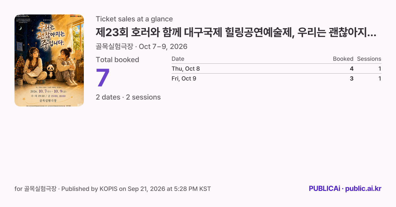Click the Booked column header
The width and height of the screenshot is (396, 207).
click(x=343, y=59)
